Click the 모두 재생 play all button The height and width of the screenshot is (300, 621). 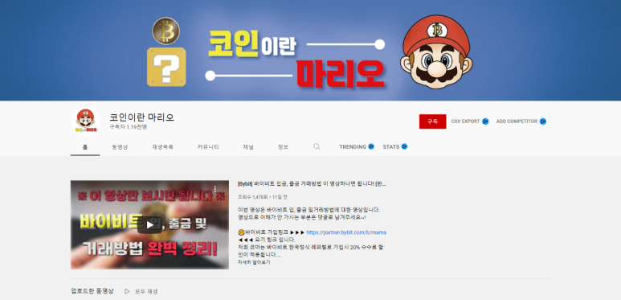[x=141, y=291]
